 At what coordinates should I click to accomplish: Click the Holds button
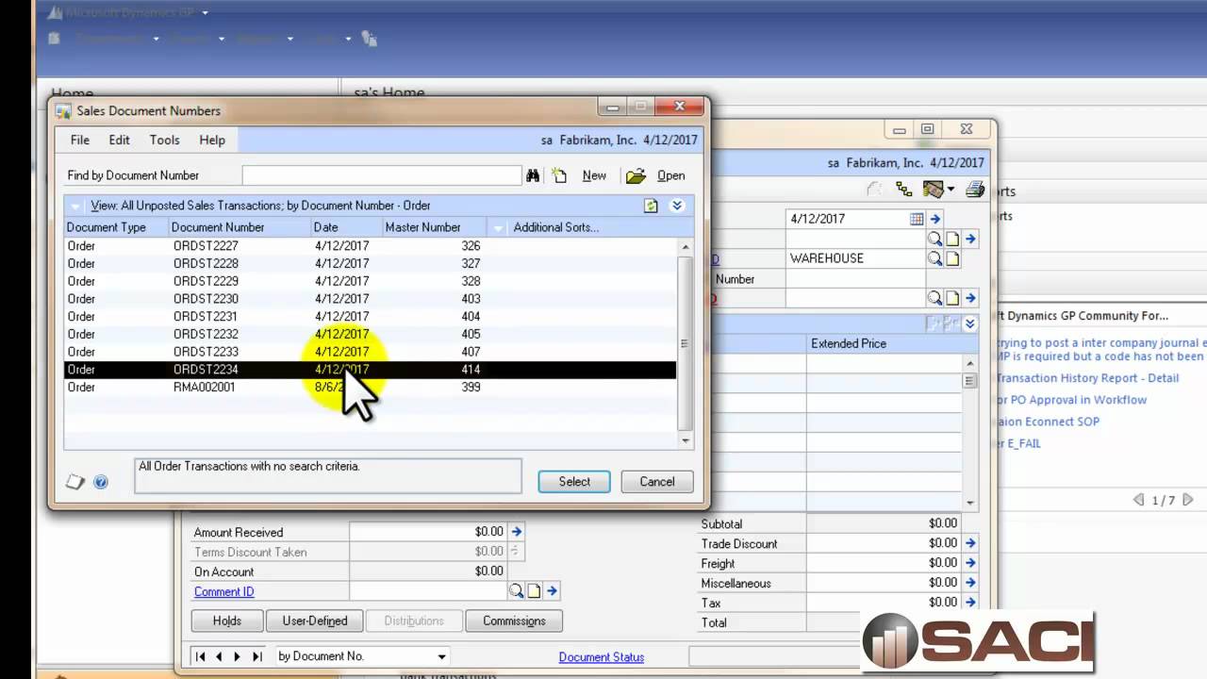226,621
